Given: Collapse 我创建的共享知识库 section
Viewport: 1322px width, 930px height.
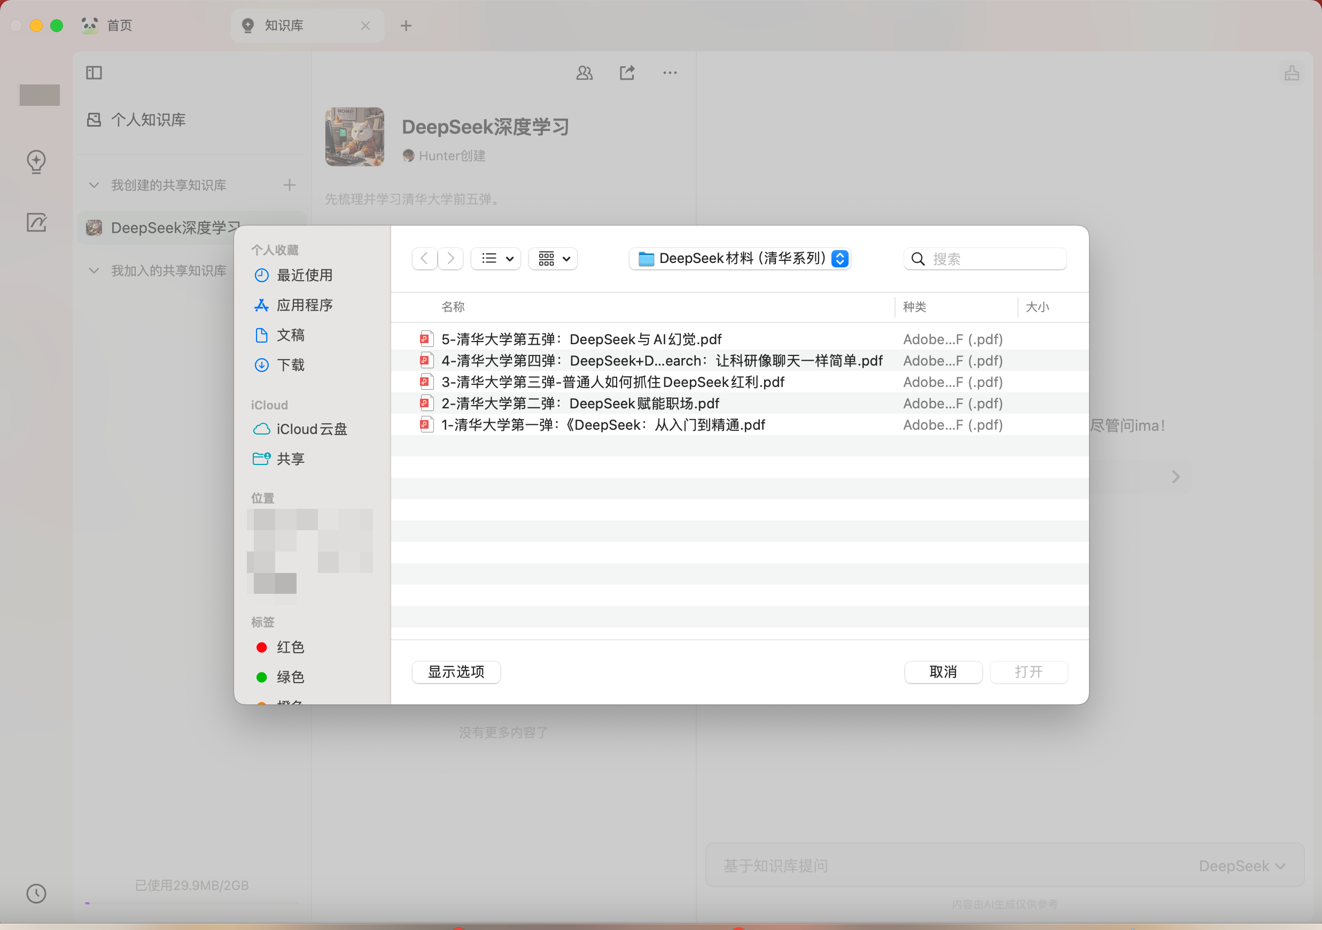Looking at the screenshot, I should point(94,185).
